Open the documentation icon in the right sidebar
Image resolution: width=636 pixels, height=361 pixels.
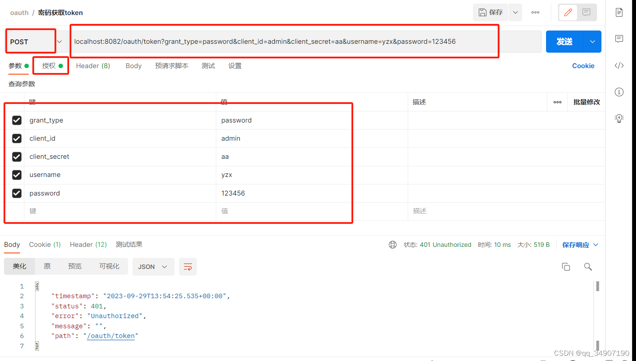click(x=619, y=12)
